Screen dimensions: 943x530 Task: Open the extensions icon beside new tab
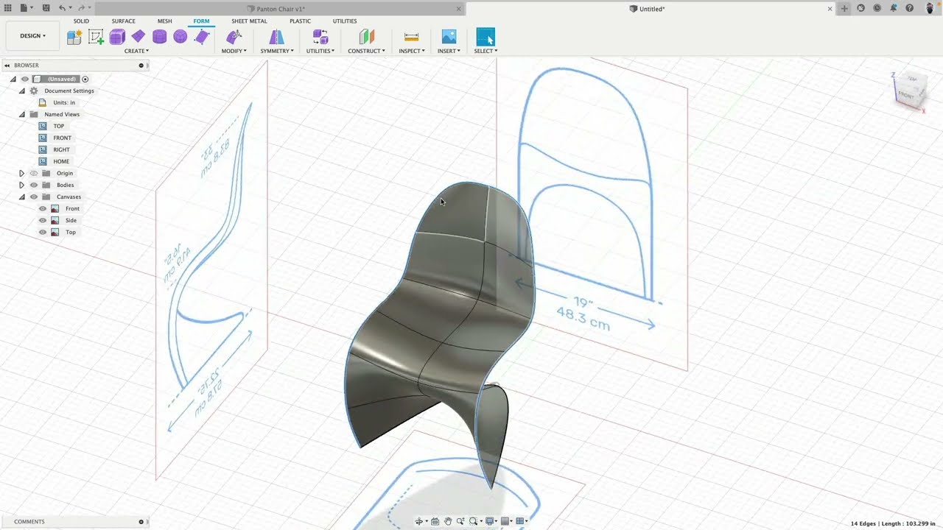tap(860, 8)
